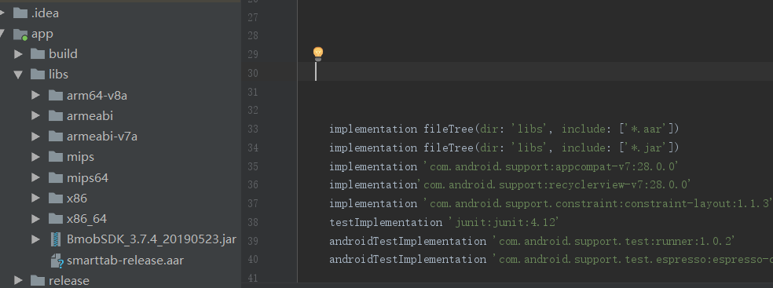Expand the BmobSDK jar contents
This screenshot has width=773, height=288.
(x=35, y=240)
